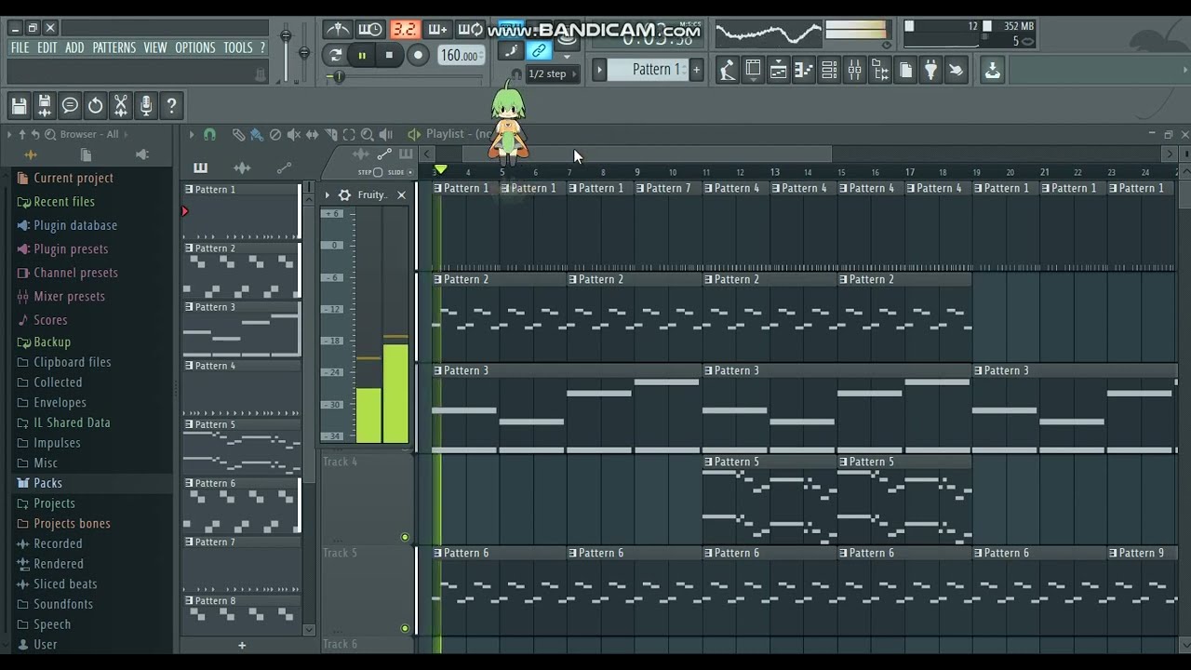Image resolution: width=1191 pixels, height=670 pixels.
Task: Open Fruity plugin gear settings
Action: [x=345, y=194]
